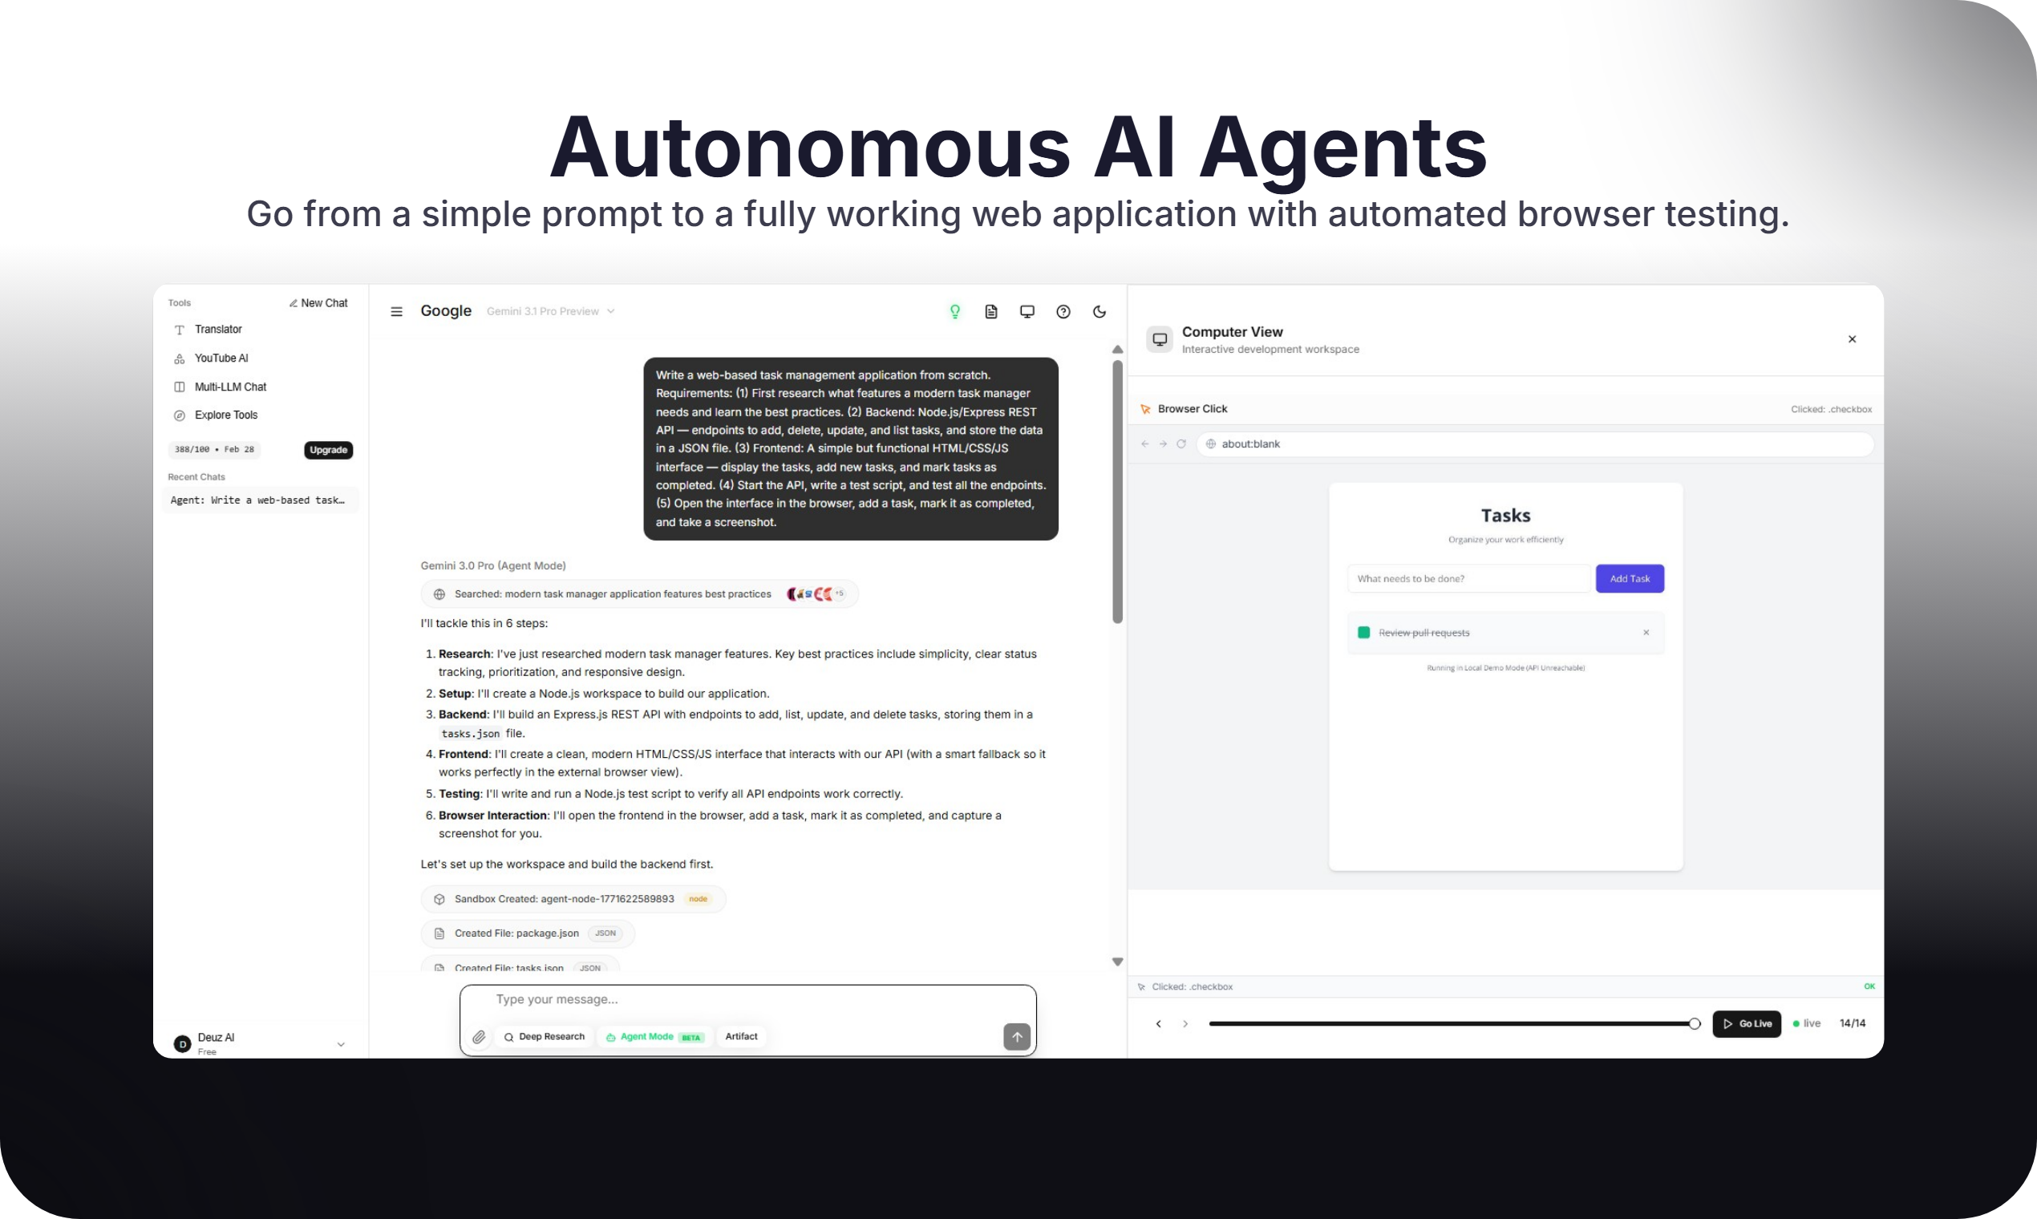Screen dimensions: 2037x1219
Task: Click the playback timeline slider handle
Action: [x=1694, y=1023]
